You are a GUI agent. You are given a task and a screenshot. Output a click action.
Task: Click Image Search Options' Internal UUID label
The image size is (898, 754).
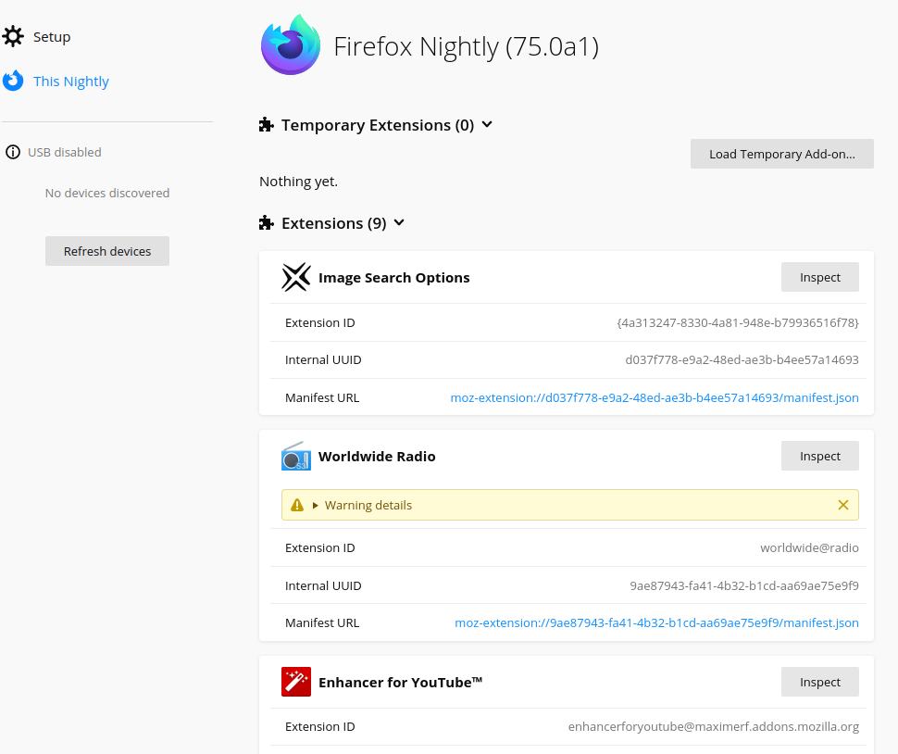click(x=323, y=359)
